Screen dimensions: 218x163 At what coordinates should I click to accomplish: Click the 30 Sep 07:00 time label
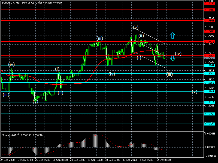click(113, 160)
